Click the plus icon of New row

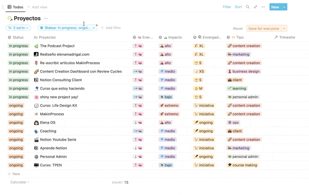point(9,174)
